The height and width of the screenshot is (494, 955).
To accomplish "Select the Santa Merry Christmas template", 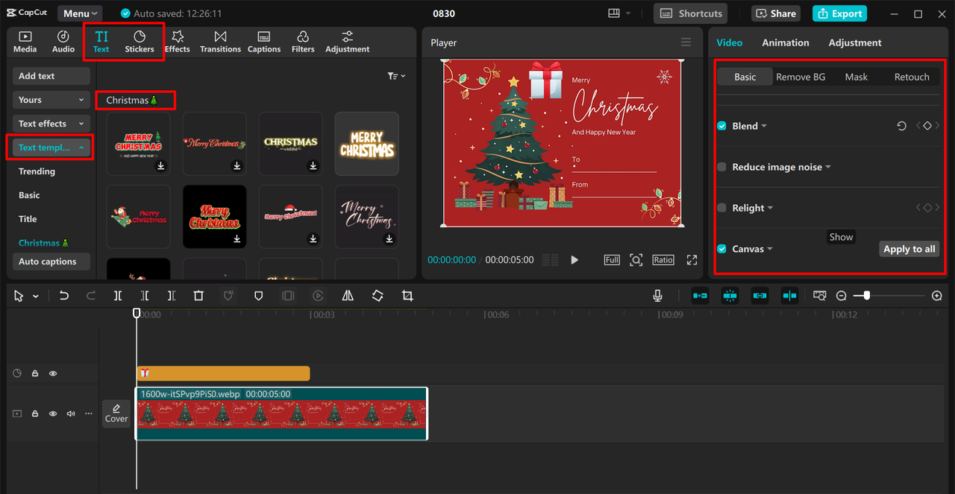I will pyautogui.click(x=138, y=216).
